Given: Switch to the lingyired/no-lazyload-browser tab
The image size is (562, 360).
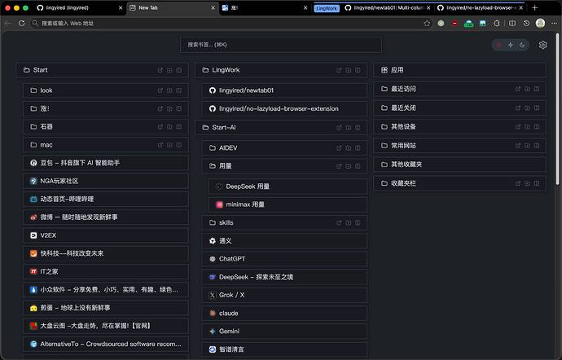Looking at the screenshot, I should pyautogui.click(x=481, y=7).
